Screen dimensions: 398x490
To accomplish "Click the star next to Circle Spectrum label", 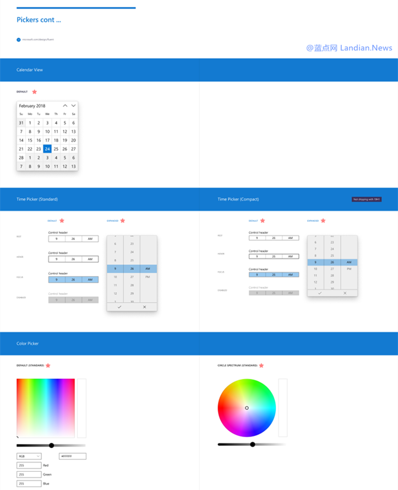I will (261, 366).
